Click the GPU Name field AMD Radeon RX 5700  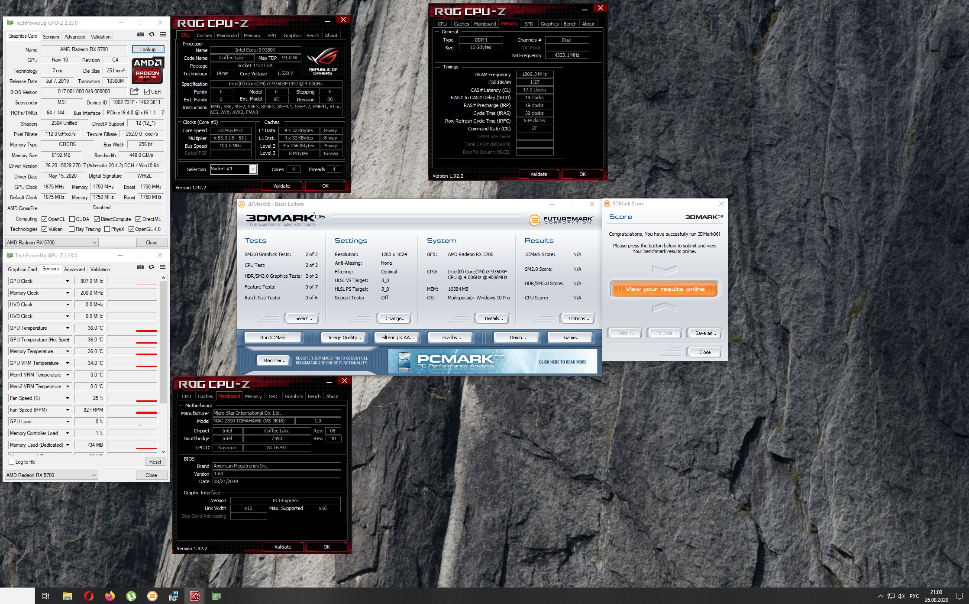[84, 49]
